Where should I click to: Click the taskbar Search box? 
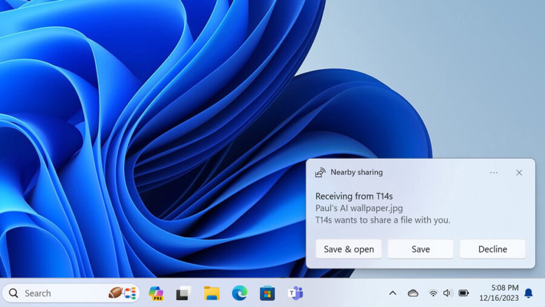coord(71,293)
